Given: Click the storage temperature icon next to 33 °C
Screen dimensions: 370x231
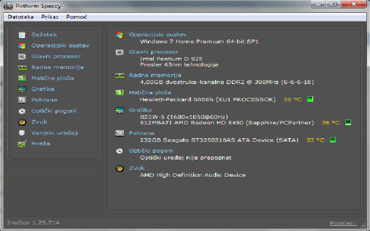Looking at the screenshot, I should coord(333,140).
